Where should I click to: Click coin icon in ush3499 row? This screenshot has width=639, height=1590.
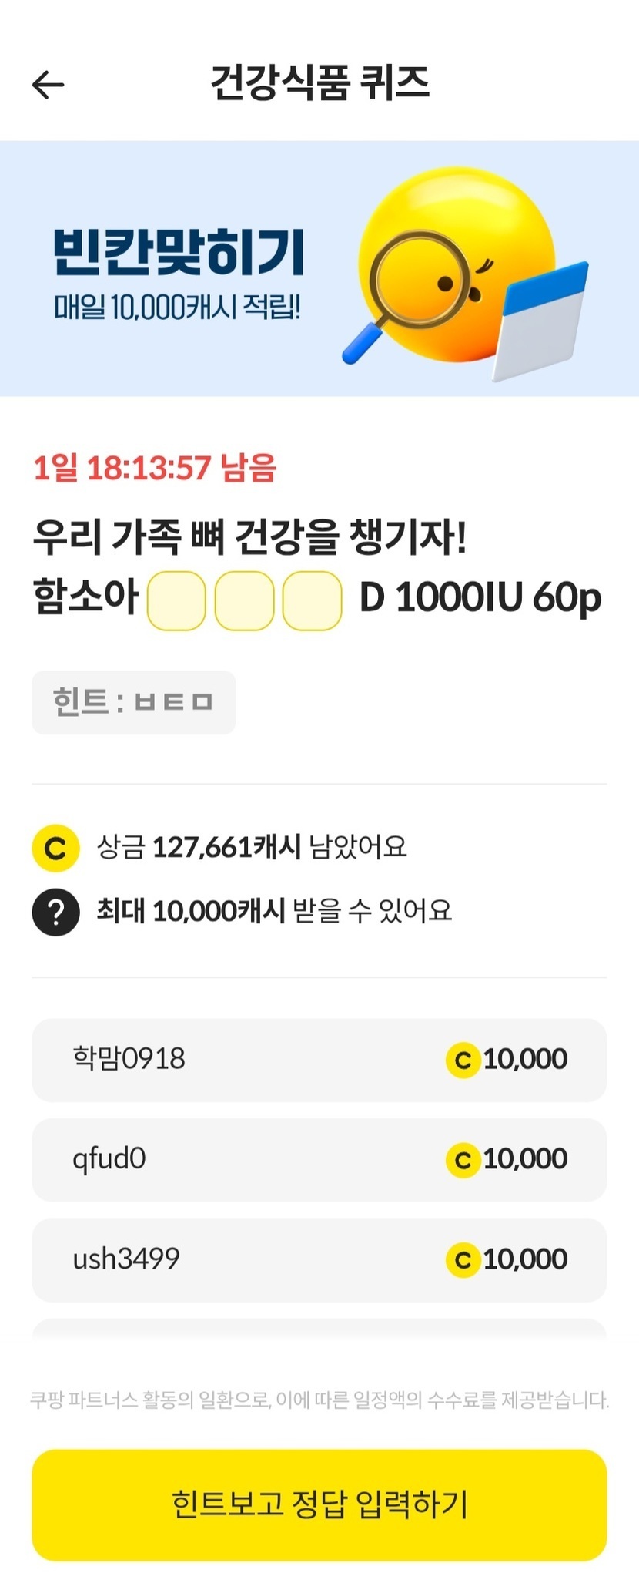[x=463, y=1259]
